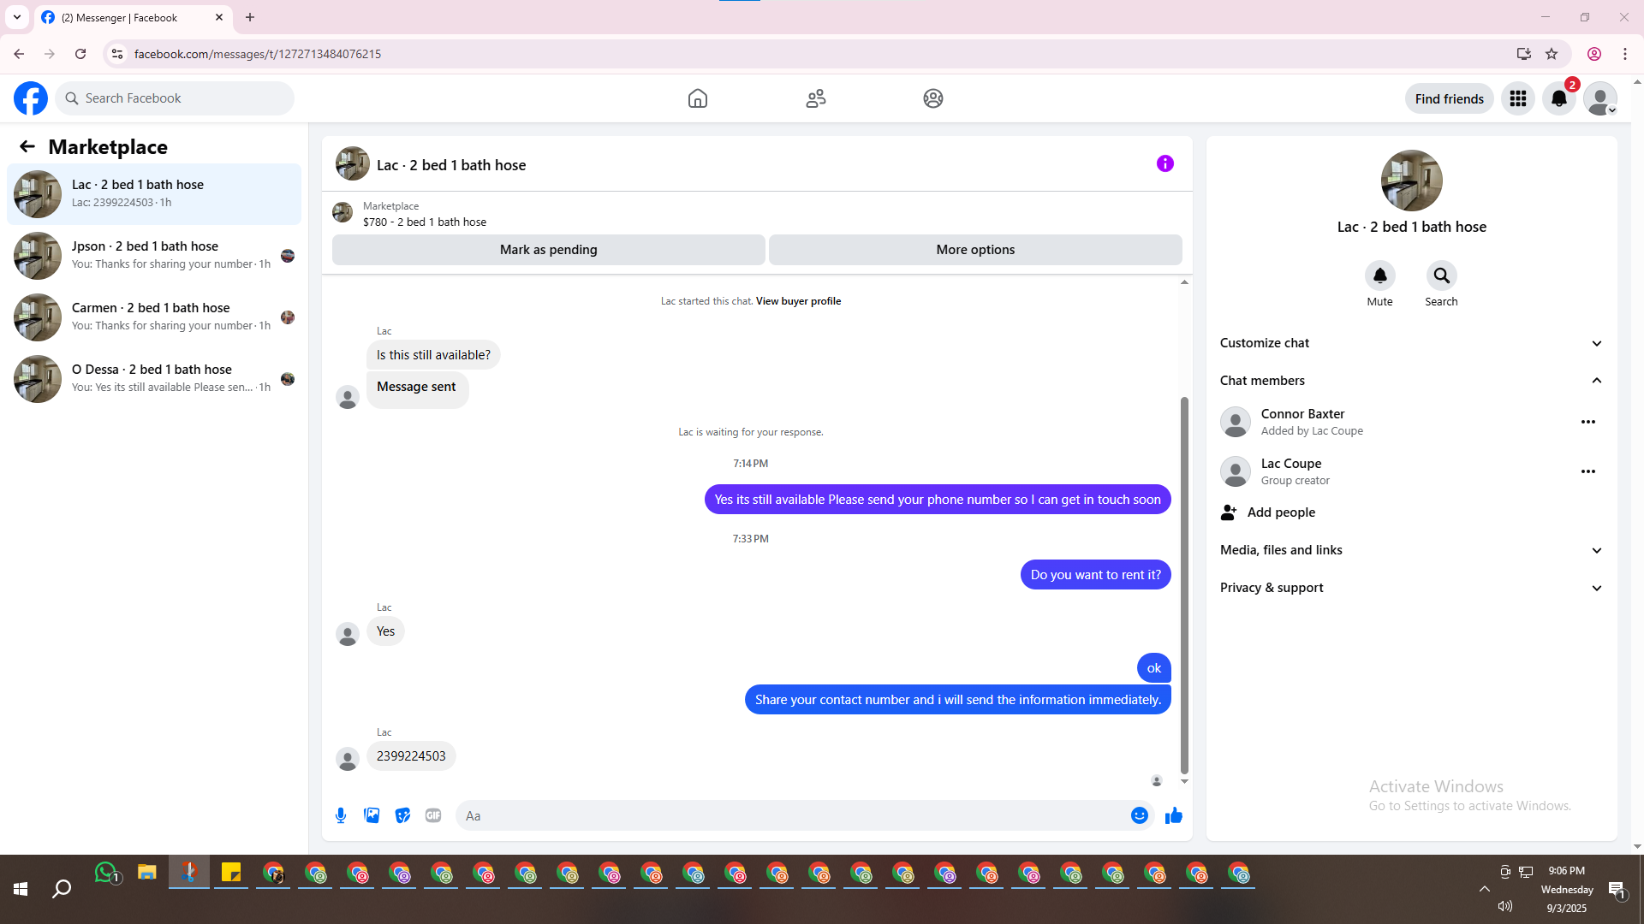The height and width of the screenshot is (924, 1644).
Task: Send a thumbs-up like
Action: click(x=1174, y=815)
